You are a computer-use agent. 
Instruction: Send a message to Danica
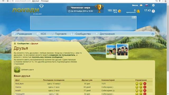point(137,87)
